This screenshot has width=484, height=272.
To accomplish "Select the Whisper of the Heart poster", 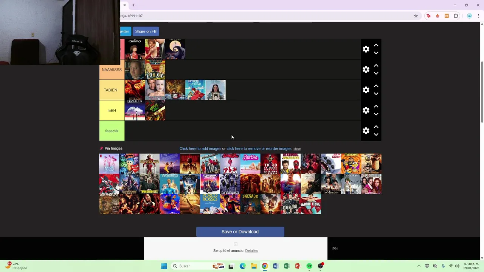I will 195,90.
